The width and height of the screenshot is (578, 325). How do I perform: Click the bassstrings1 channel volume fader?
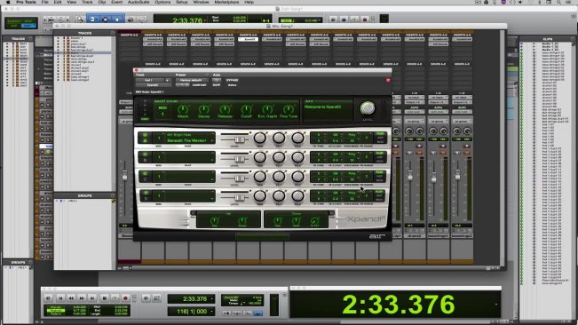click(x=434, y=178)
